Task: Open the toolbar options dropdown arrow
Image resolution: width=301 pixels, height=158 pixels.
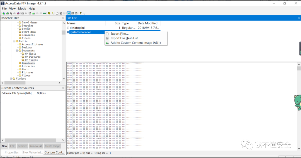Action: tap(84, 14)
